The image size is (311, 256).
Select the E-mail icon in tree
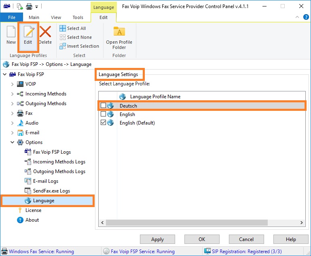[20, 133]
